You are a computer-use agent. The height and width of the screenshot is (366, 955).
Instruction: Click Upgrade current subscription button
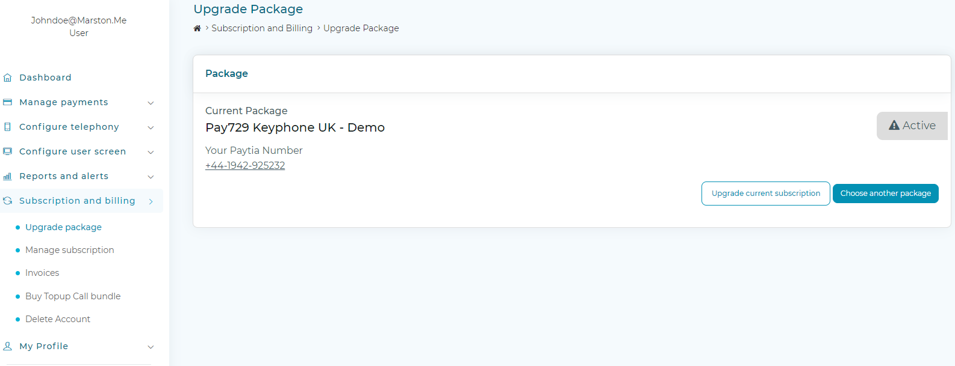click(x=766, y=194)
